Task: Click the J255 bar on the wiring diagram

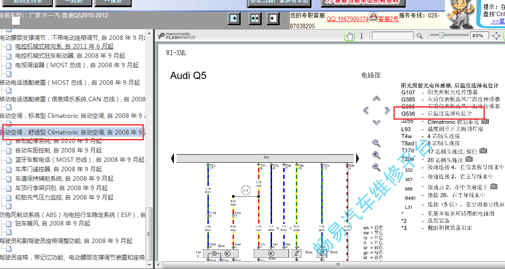Action: coord(266,158)
